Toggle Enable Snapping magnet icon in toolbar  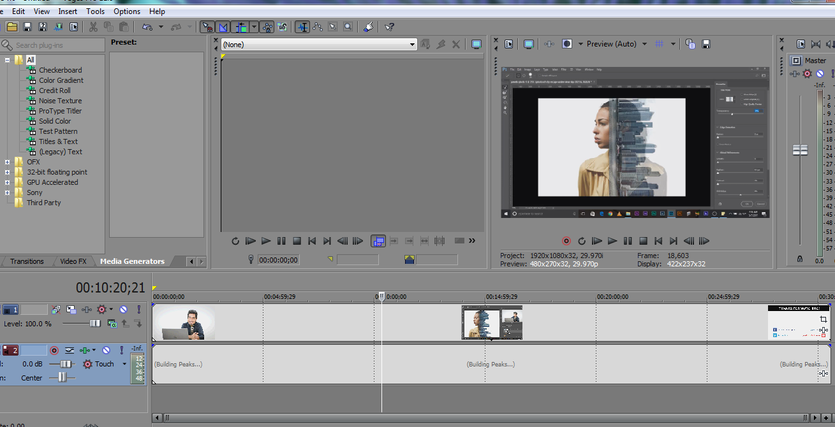click(207, 27)
